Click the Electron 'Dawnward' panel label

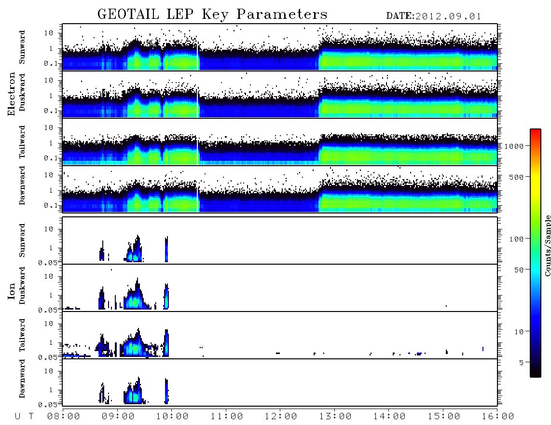(x=22, y=185)
